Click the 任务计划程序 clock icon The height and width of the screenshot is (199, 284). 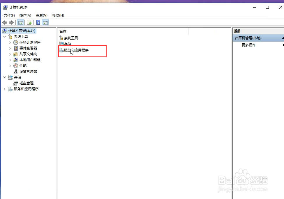click(16, 42)
